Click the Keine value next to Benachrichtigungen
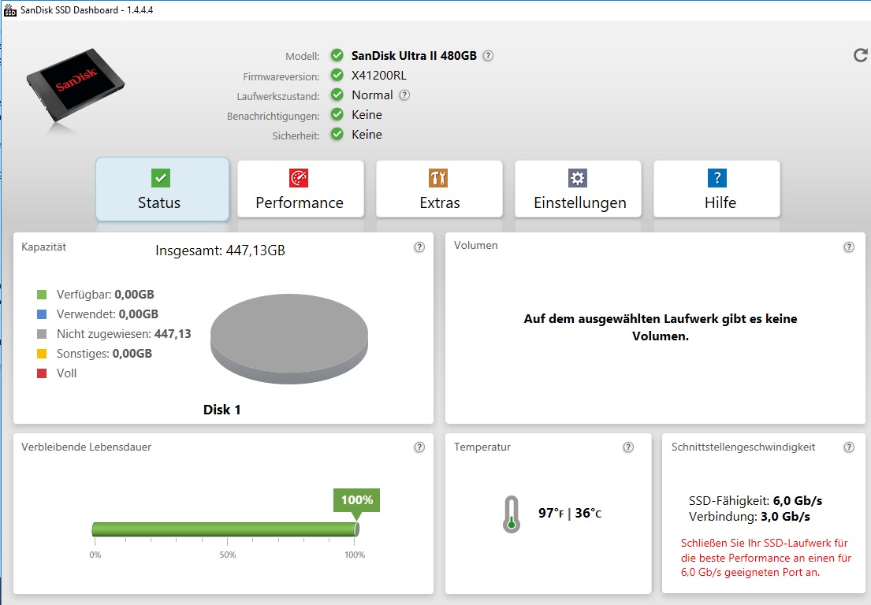This screenshot has height=605, width=871. point(367,115)
